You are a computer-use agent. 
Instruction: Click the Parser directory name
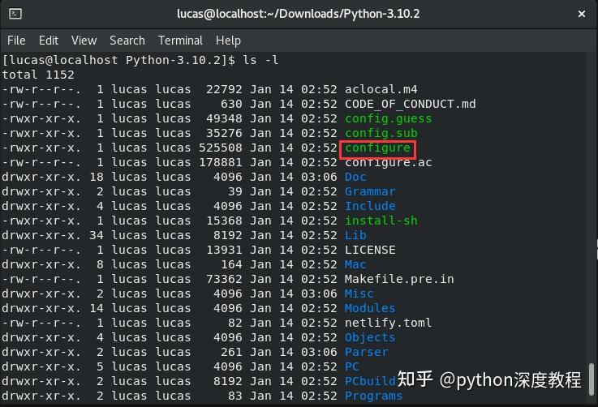point(367,352)
